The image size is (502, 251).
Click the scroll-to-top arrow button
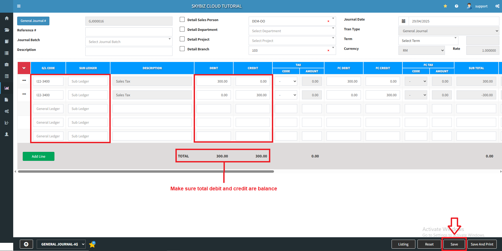tap(26, 244)
